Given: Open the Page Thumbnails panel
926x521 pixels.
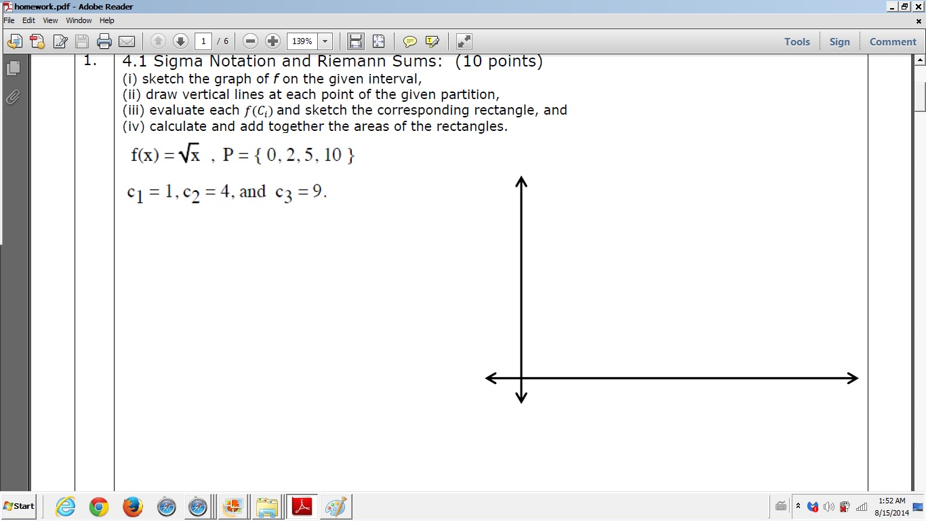Looking at the screenshot, I should tap(12, 68).
